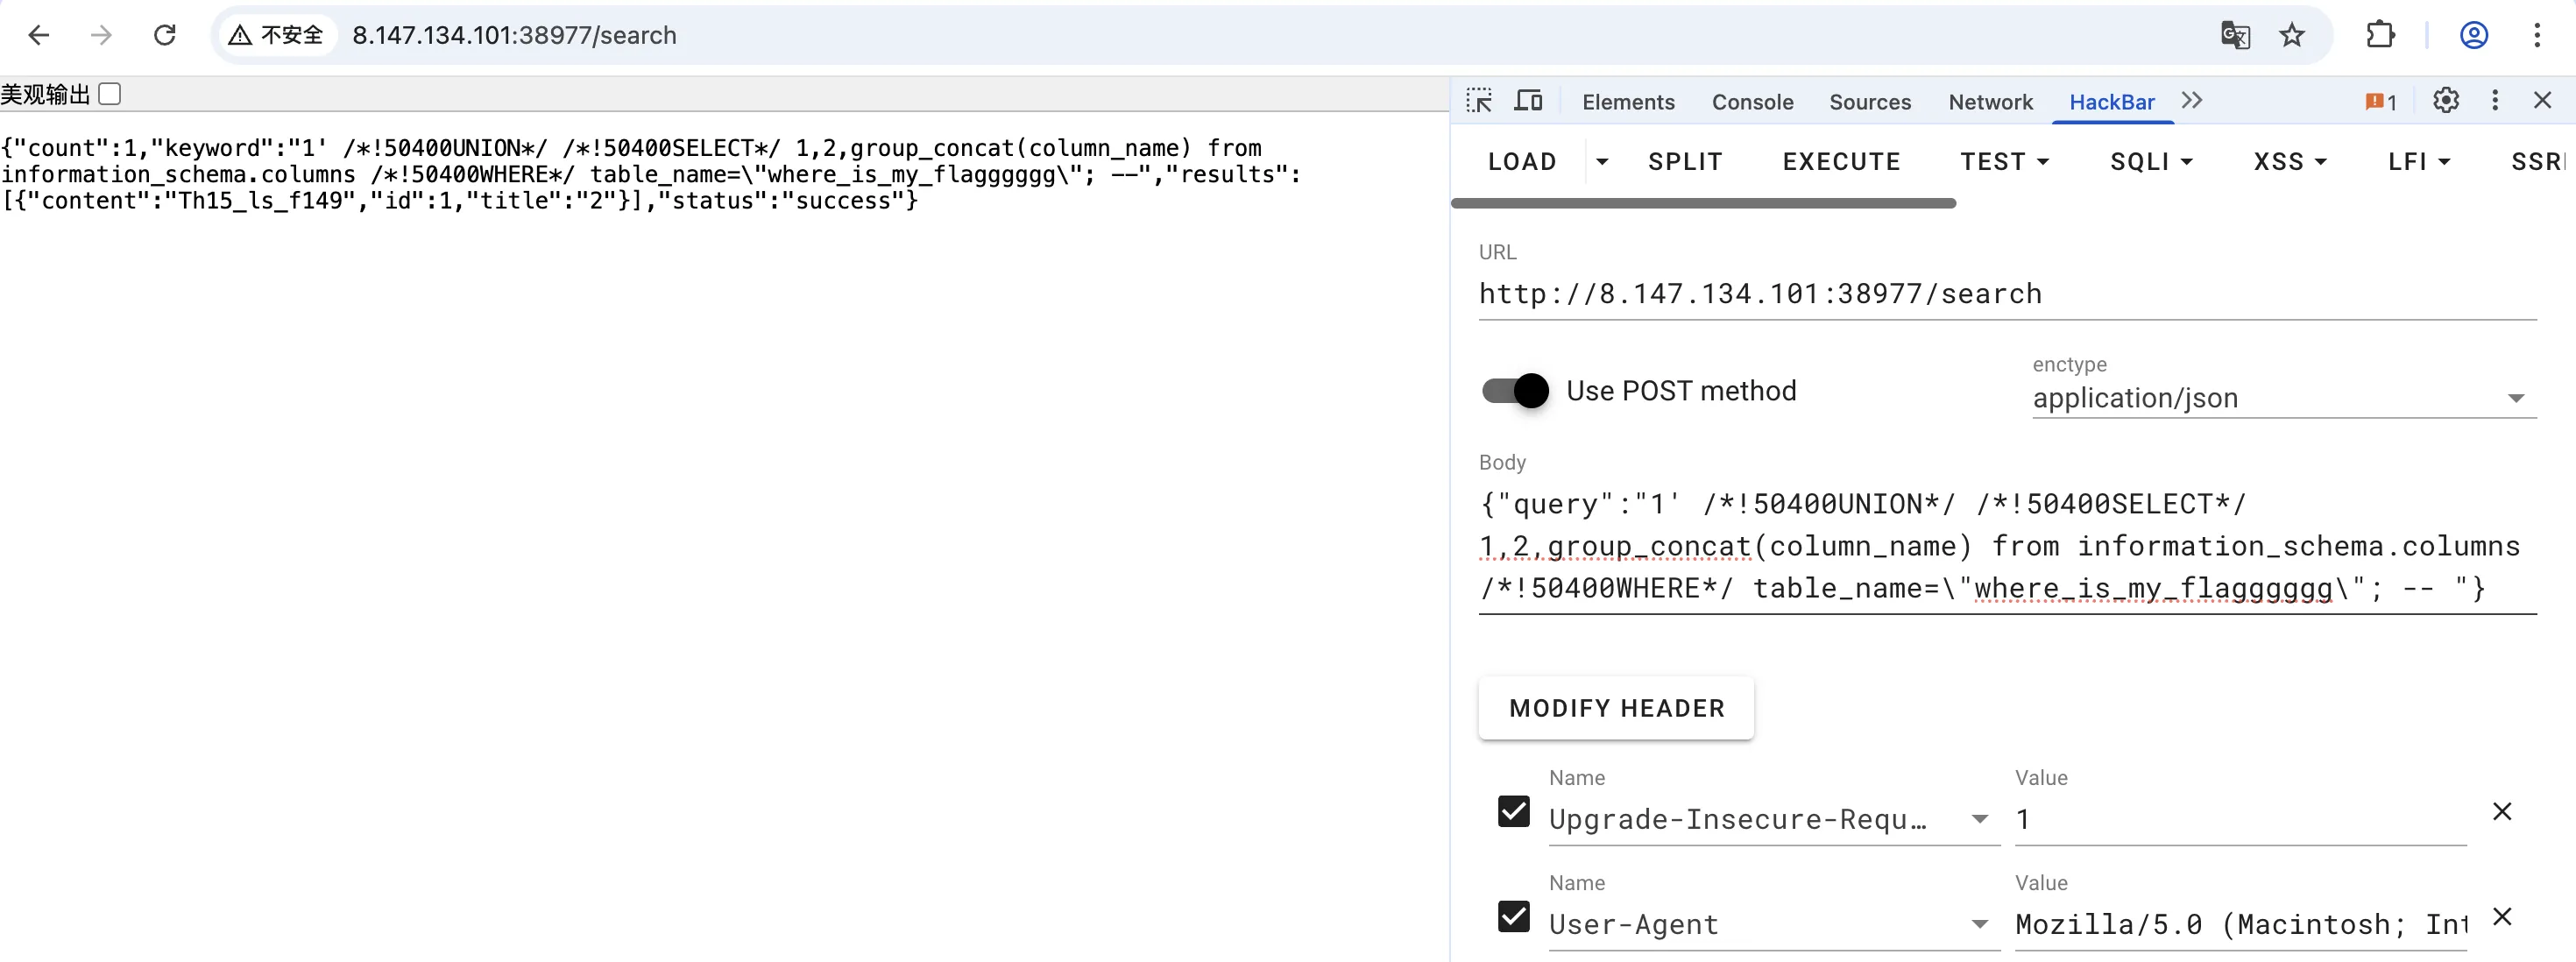Open the LOAD arrow dropdown

[x=1602, y=161]
